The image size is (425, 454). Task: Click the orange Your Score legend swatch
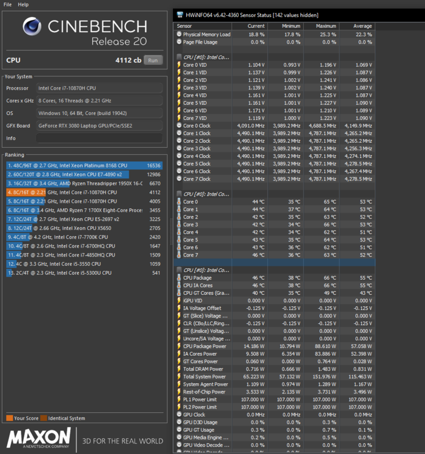9,418
